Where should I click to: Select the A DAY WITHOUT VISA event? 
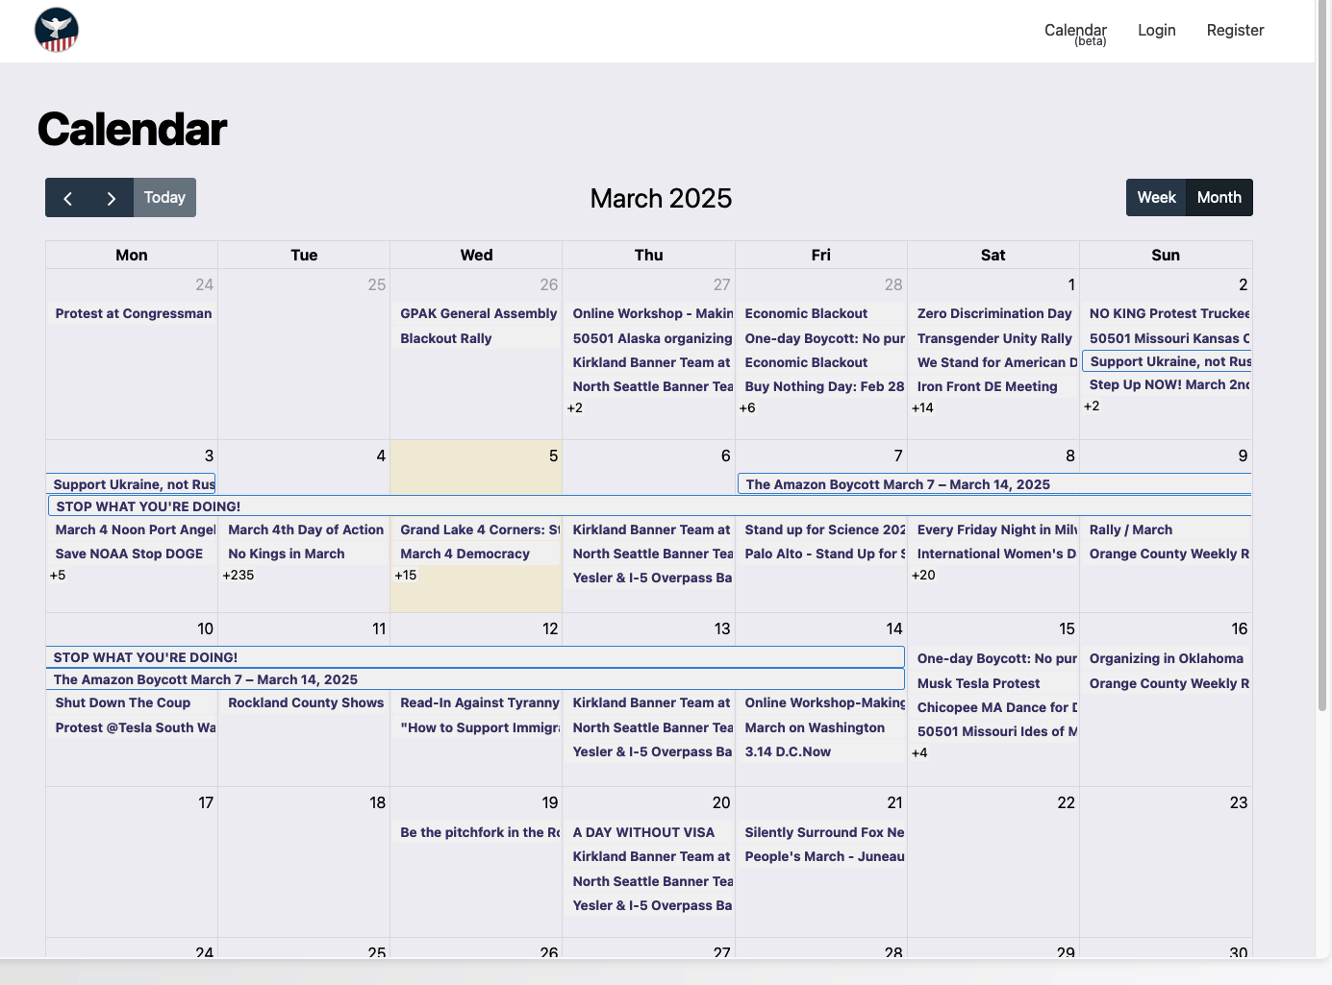coord(643,832)
